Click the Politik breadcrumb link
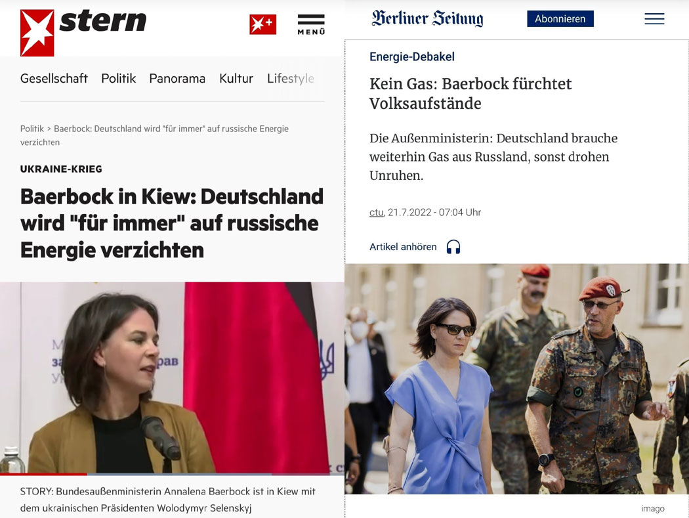Viewport: 689px width, 518px height. pos(32,129)
